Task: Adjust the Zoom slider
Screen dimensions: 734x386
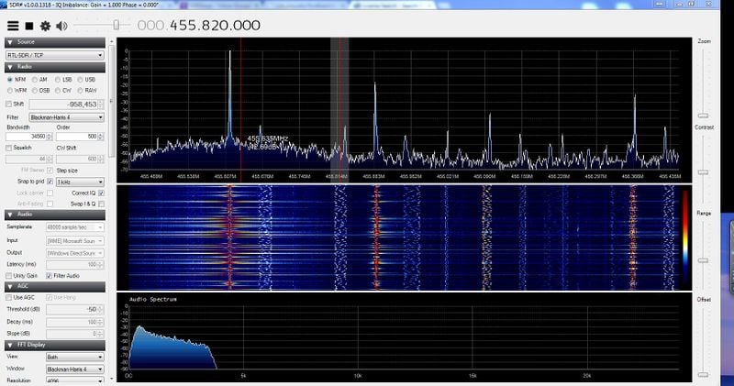Action: point(703,116)
